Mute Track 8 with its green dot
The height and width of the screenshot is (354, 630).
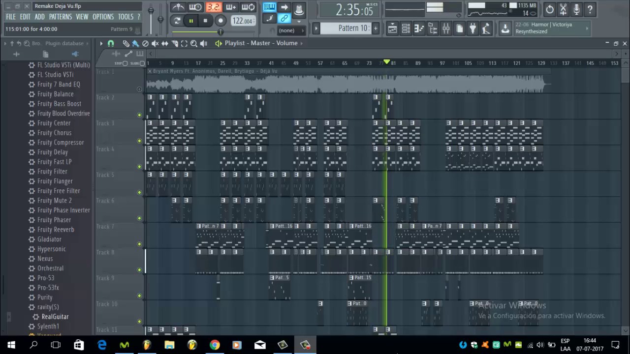(139, 270)
